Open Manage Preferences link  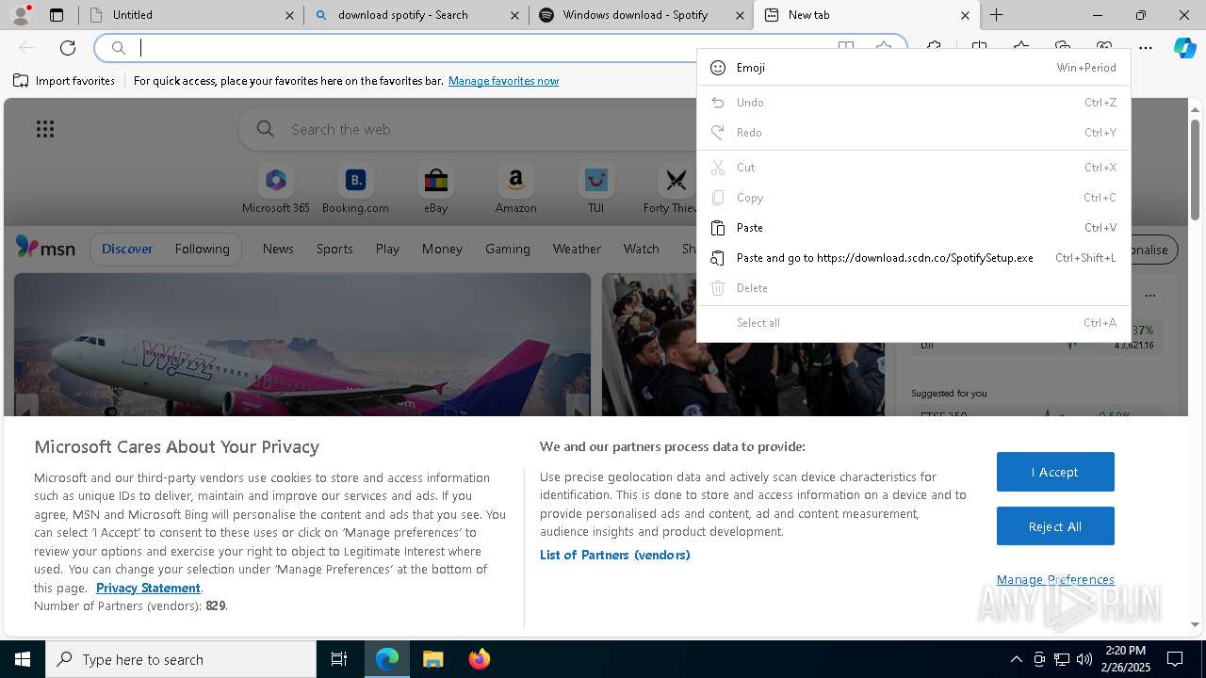point(1055,579)
